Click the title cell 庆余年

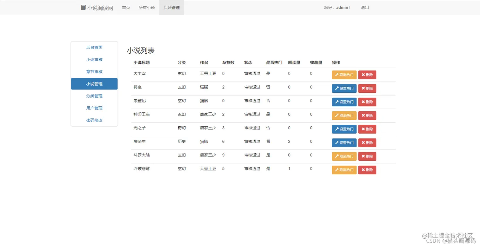tap(140, 142)
